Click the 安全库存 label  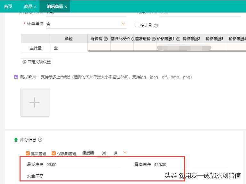click(x=35, y=176)
